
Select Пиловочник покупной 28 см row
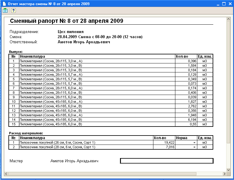coord(111,147)
